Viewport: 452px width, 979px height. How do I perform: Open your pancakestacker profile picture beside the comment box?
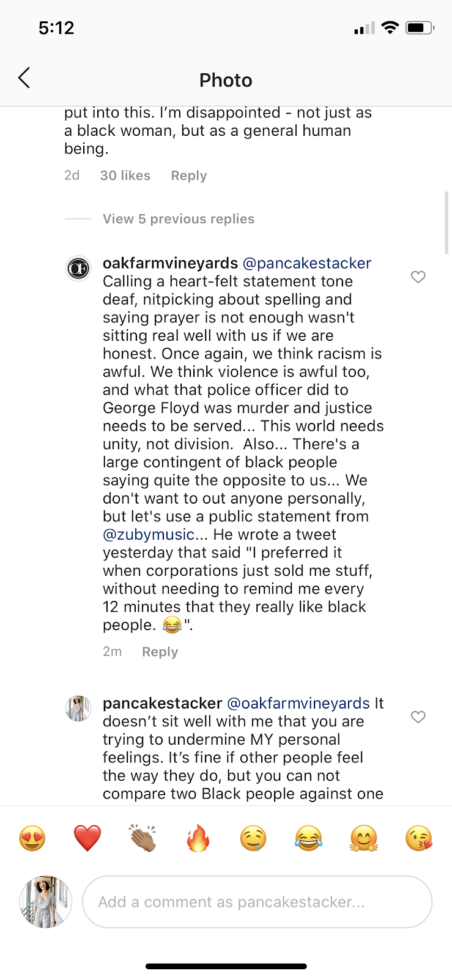click(45, 901)
